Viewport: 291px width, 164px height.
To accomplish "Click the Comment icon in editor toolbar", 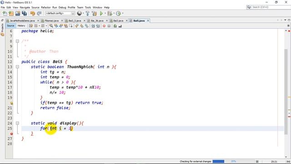I will coord(115,26).
